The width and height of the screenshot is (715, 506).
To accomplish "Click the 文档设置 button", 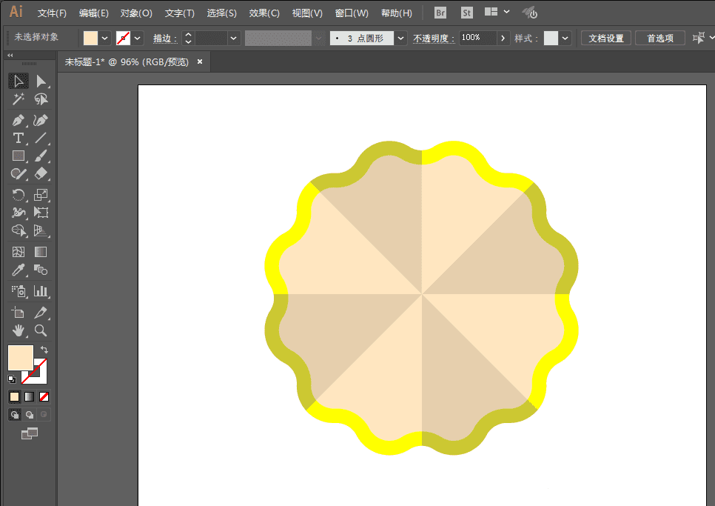I will click(606, 38).
